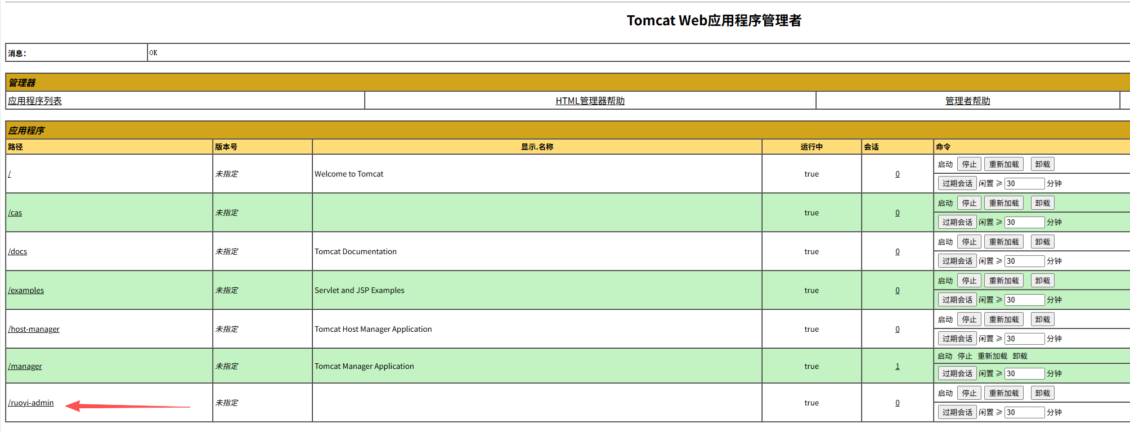Screen dimensions: 1130x433
Task: Focus idle minutes field for /examples
Action: point(1025,300)
